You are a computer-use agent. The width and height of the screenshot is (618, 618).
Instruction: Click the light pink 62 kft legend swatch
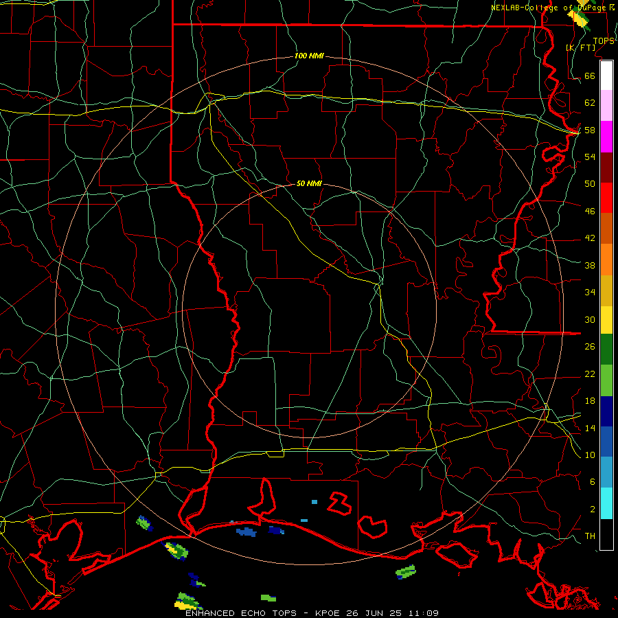[606, 105]
